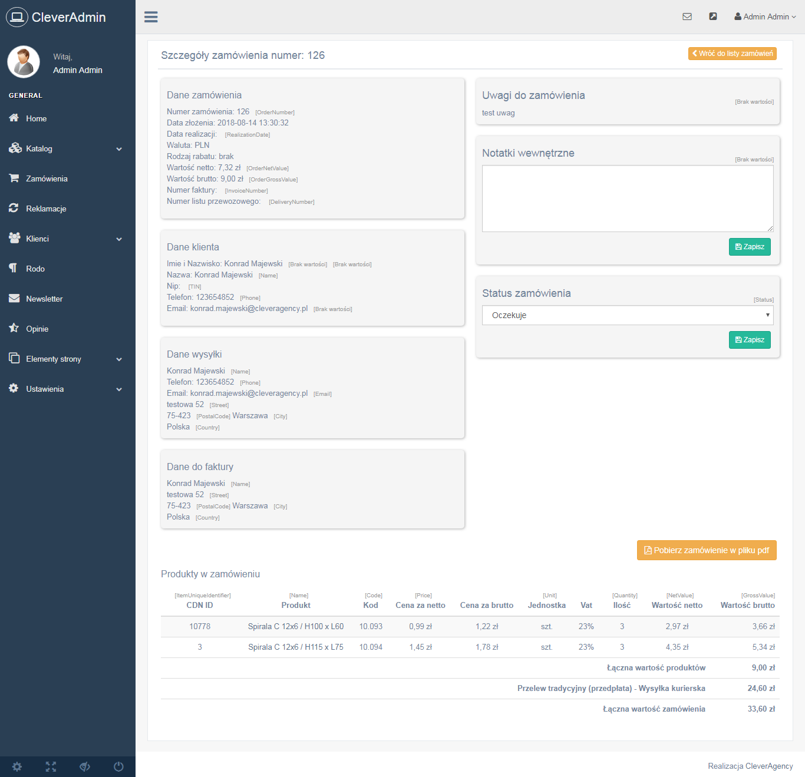Download the order via 'Pobierz zamówienie w pliku pdf'
The width and height of the screenshot is (805, 777).
[707, 550]
